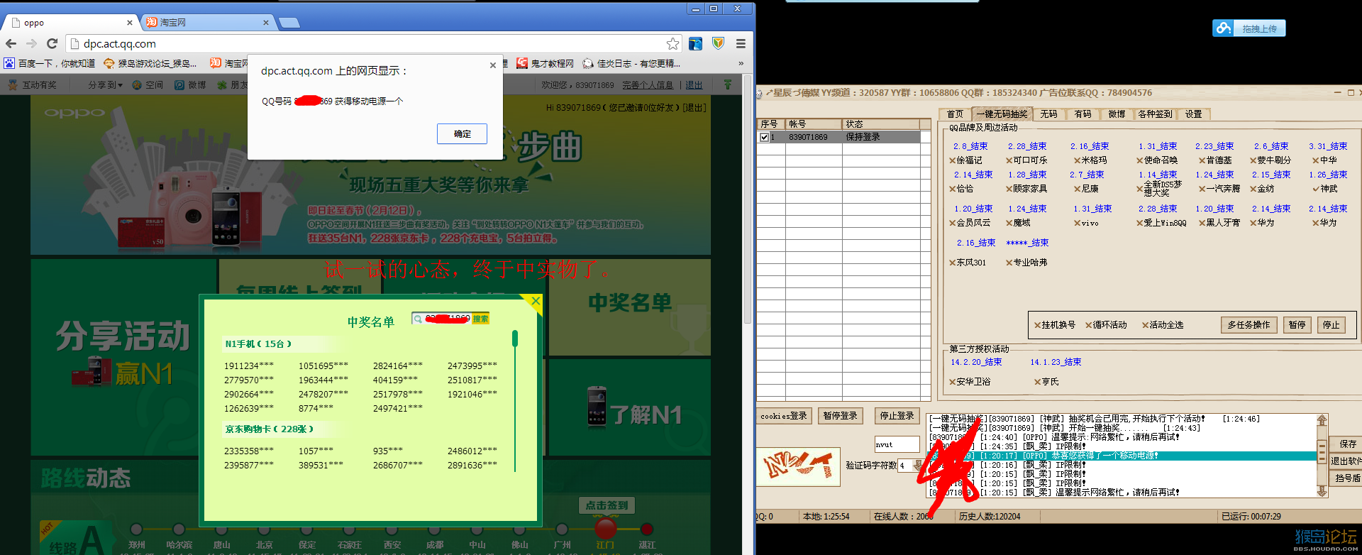Click the 多任务操作 button
The image size is (1362, 555).
(1248, 325)
